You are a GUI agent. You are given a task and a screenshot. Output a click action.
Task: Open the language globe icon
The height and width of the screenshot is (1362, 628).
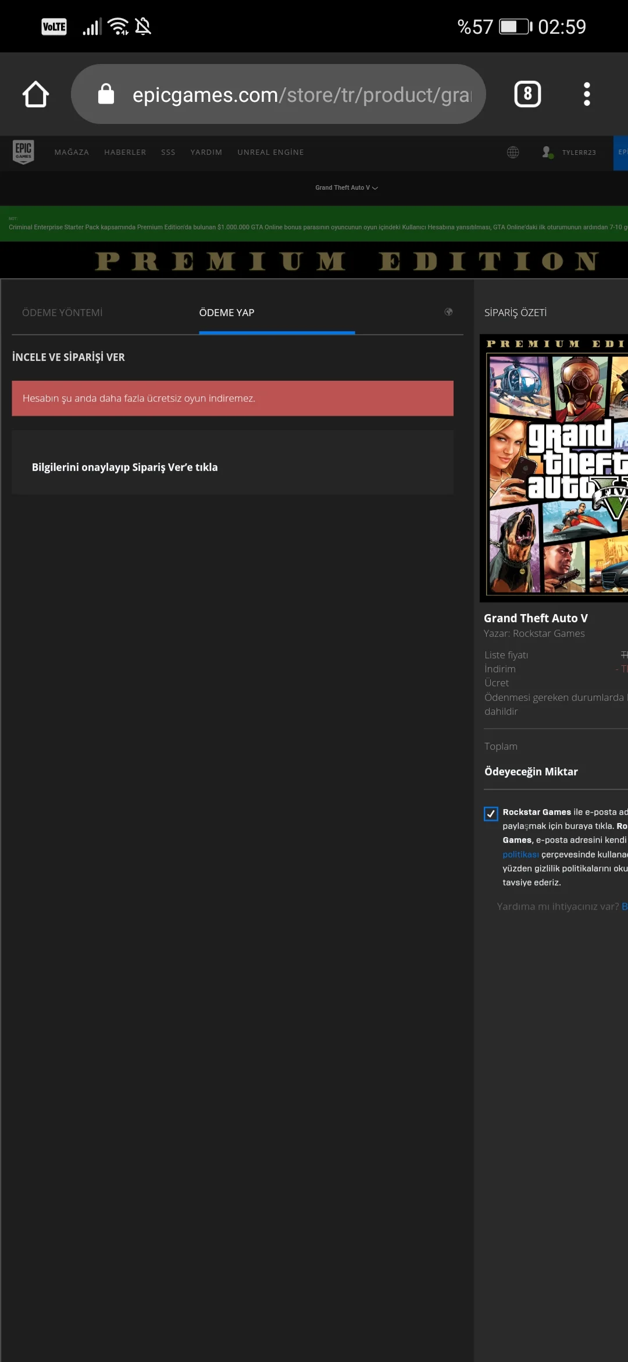(x=513, y=152)
